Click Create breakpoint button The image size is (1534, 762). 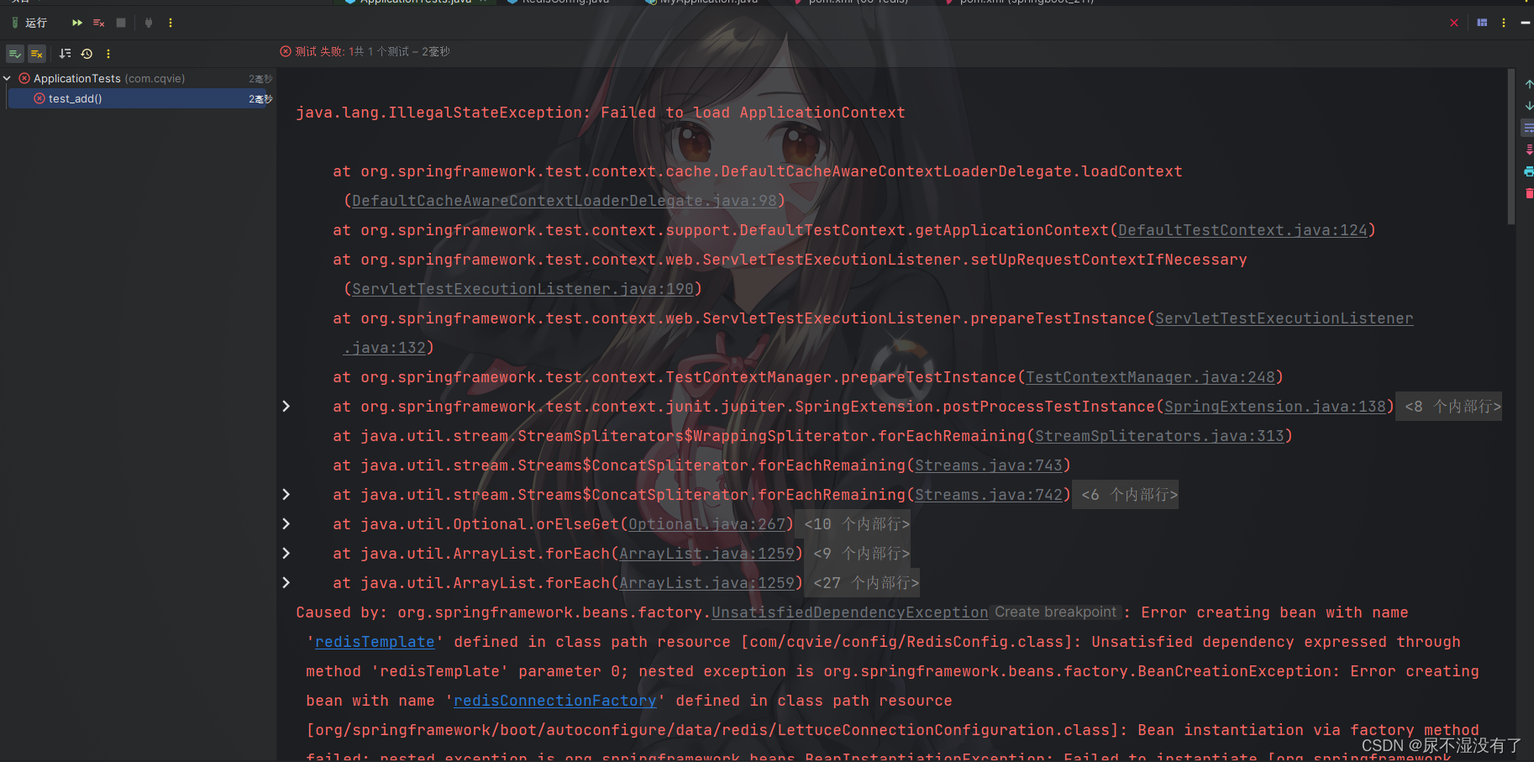[x=1055, y=612]
